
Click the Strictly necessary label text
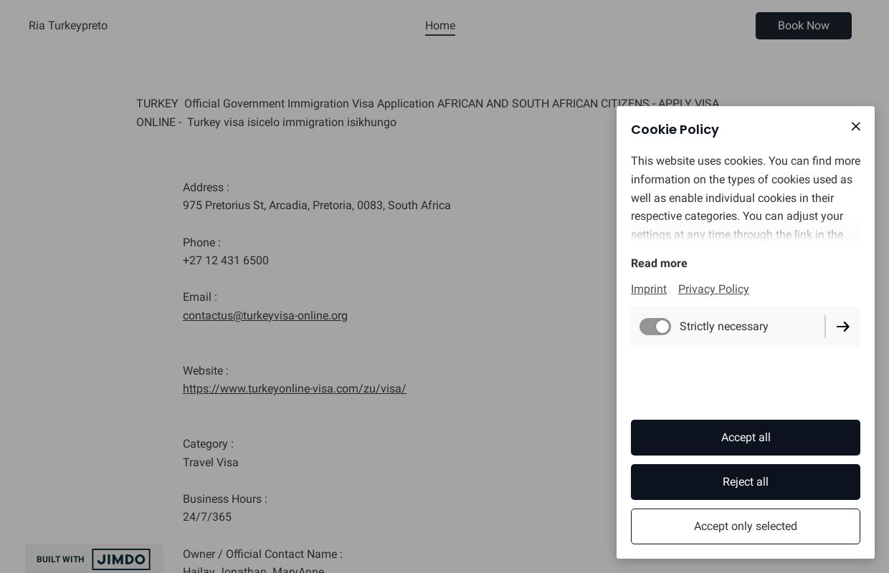coord(723,327)
